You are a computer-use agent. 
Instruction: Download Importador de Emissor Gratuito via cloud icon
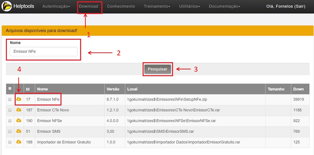[19, 142]
